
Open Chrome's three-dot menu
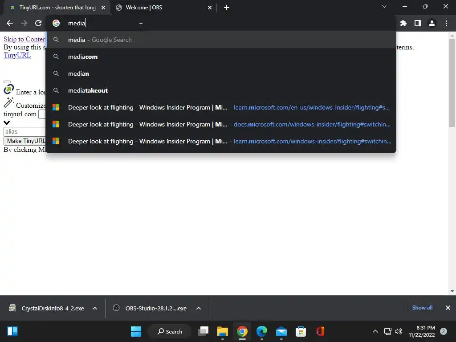click(x=446, y=23)
